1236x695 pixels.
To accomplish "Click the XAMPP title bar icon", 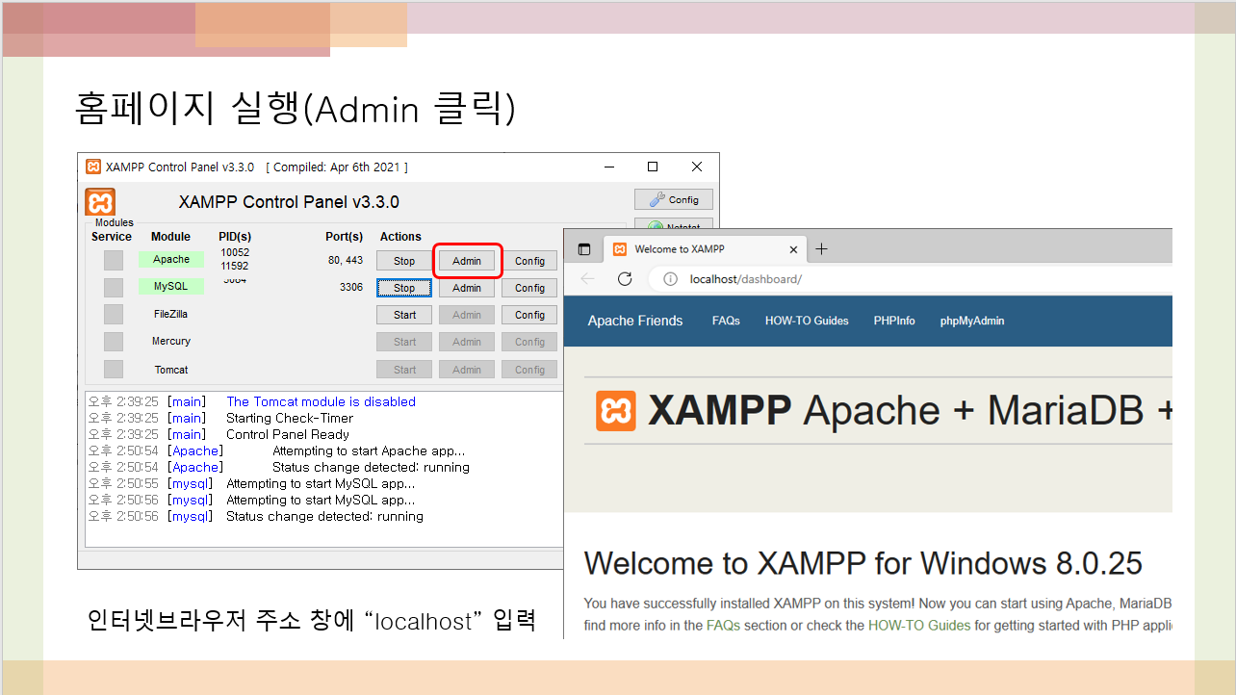I will (93, 167).
